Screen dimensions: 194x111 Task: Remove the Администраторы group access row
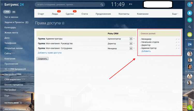[x=134, y=39]
